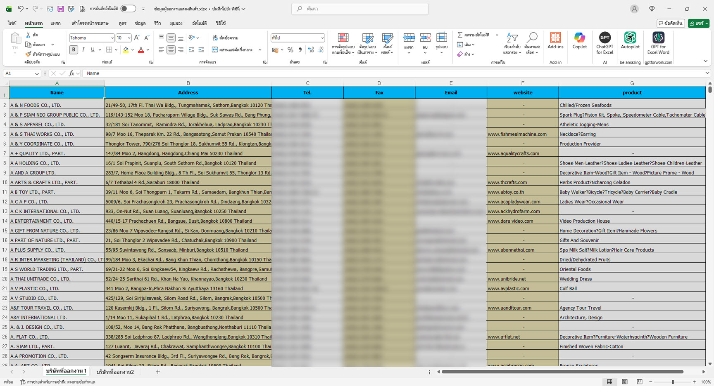Click the แชร์ share button
Screen dimensions: 714x386
(698, 24)
